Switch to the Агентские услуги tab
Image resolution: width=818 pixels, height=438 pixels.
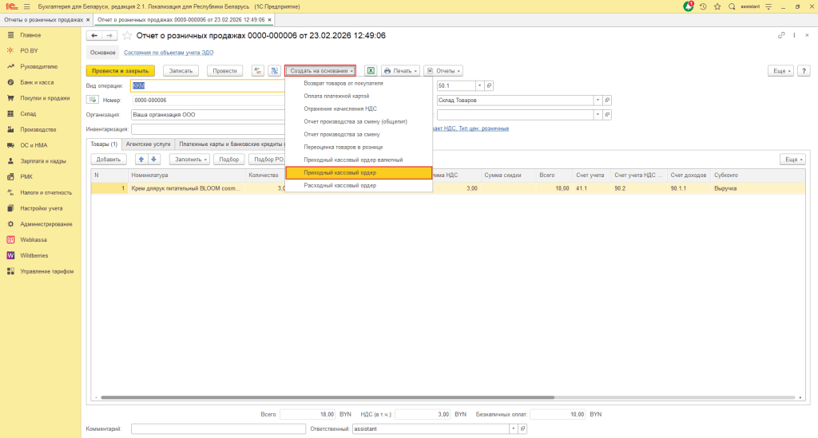click(148, 144)
